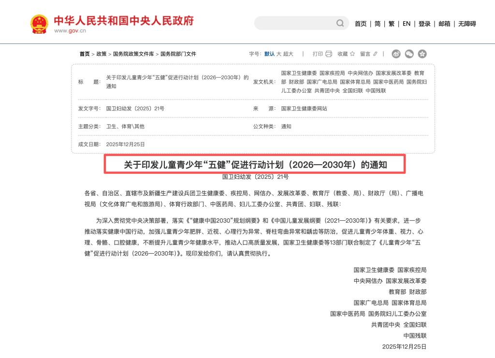Click into the search input field
The width and height of the screenshot is (495, 358).
coord(295,23)
